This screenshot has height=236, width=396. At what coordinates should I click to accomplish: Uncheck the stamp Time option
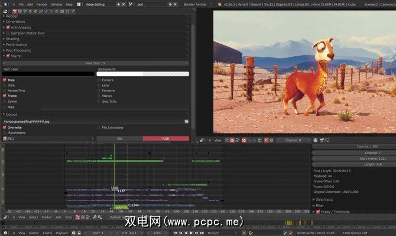point(5,80)
